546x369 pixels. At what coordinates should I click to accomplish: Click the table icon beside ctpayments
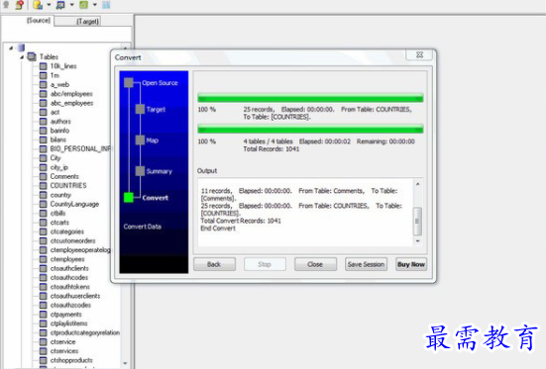43,315
